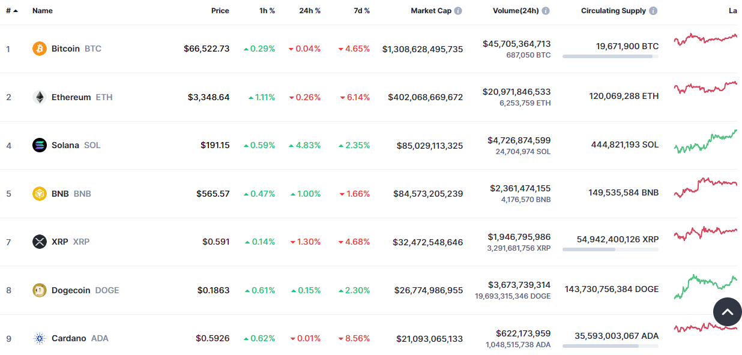Screen dimensions: 742x355
Task: Click the Solana logo icon
Action: pyautogui.click(x=40, y=145)
